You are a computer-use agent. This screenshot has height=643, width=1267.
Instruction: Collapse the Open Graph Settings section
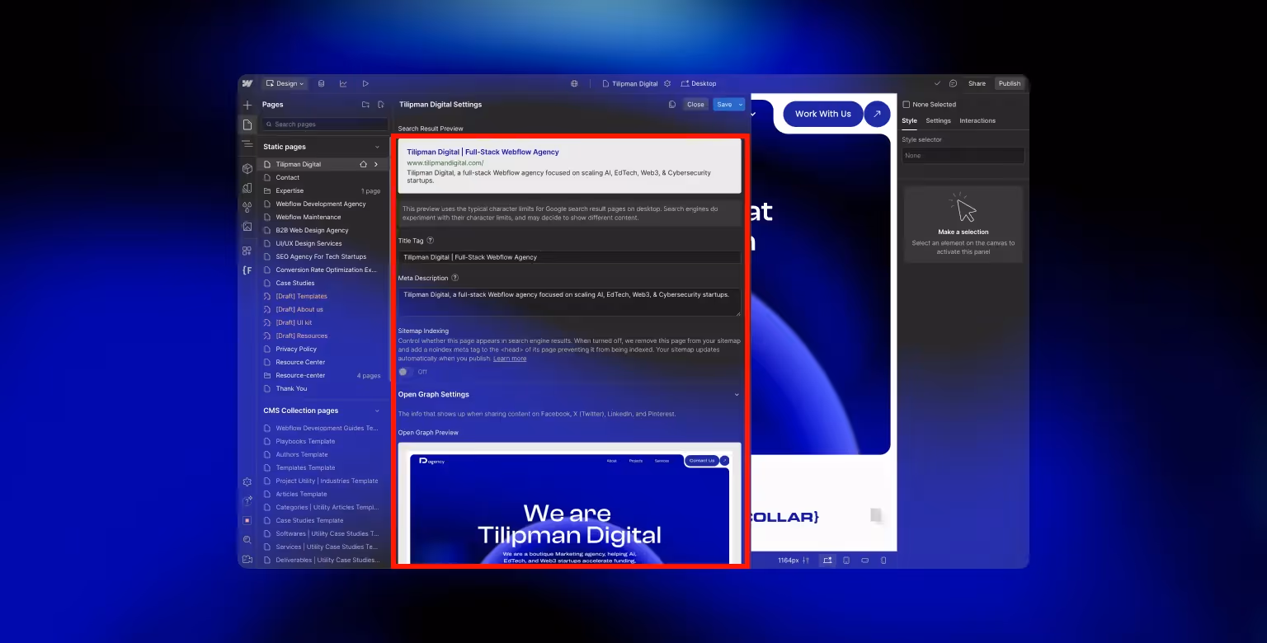(x=737, y=395)
